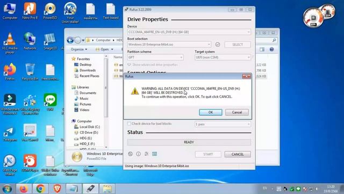This screenshot has height=194, width=344.
Task: Open Firefox desktop icon
Action: [x=10, y=72]
